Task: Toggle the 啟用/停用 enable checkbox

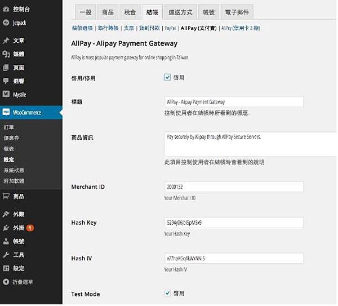Action: [x=167, y=77]
